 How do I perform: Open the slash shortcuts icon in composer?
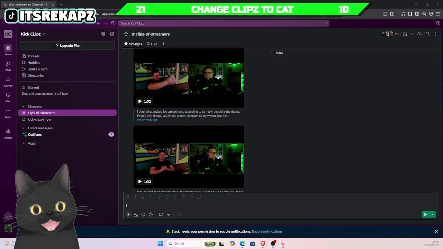pos(179,214)
